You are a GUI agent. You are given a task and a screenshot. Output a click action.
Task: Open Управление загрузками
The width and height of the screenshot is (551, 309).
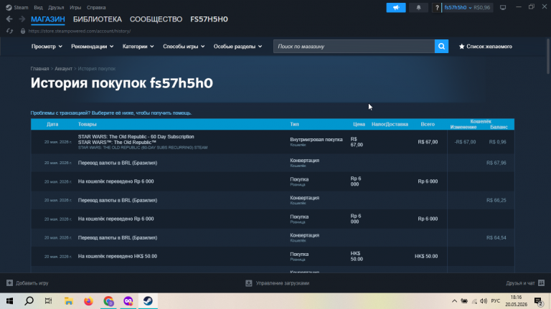tap(277, 283)
